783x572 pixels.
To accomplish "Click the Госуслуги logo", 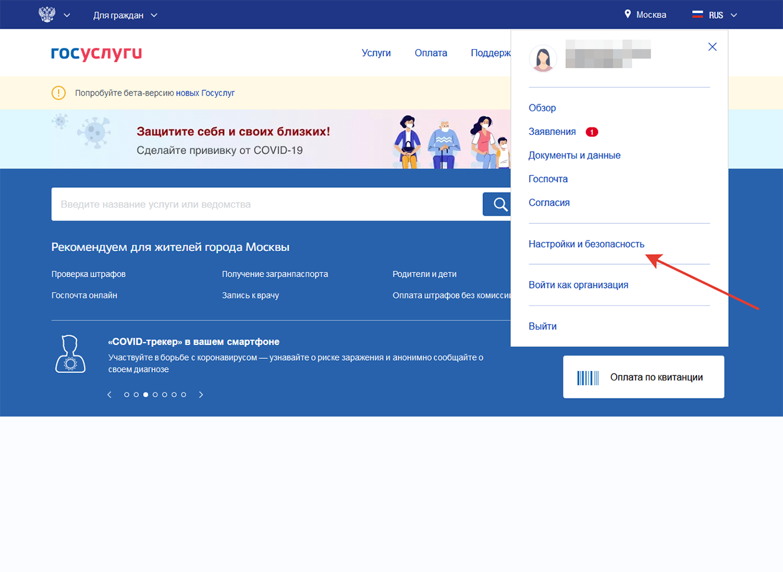I will click(x=96, y=53).
